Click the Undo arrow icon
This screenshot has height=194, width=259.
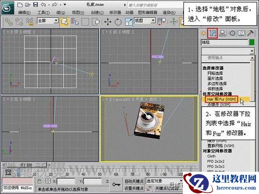pos(44,5)
